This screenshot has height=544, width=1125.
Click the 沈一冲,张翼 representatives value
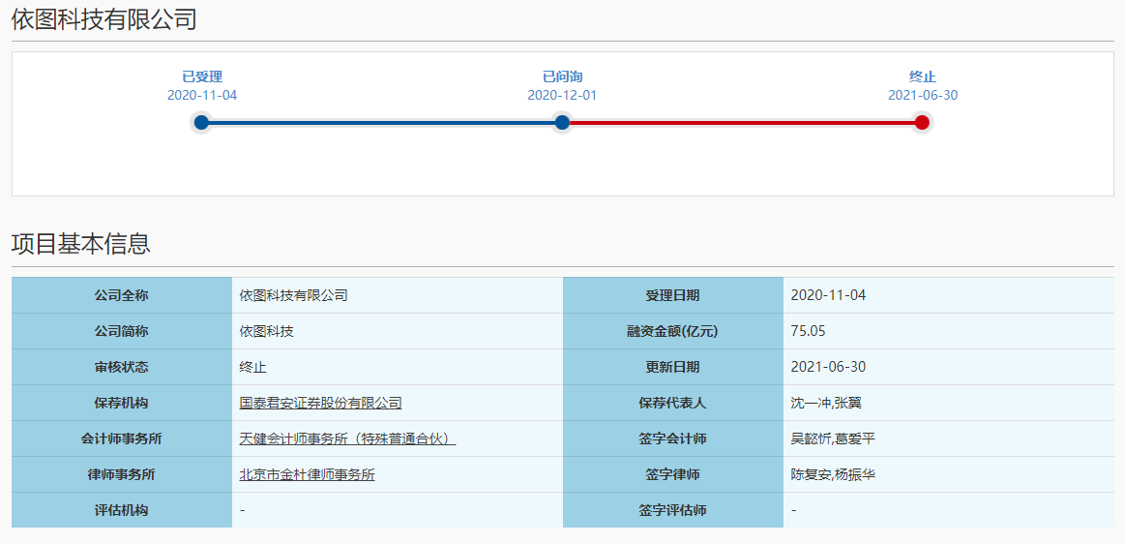(826, 403)
